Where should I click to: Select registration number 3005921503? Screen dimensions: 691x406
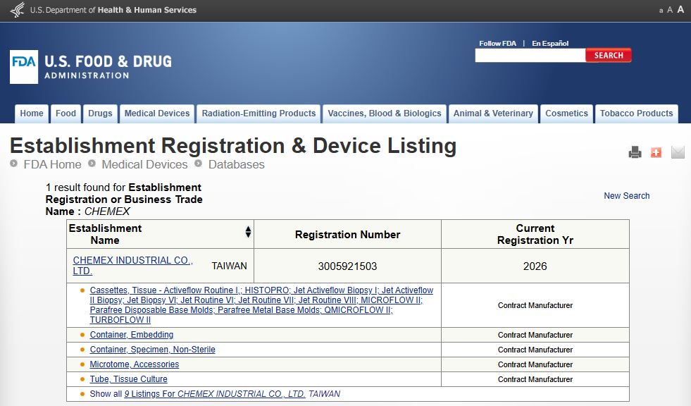pyautogui.click(x=348, y=266)
